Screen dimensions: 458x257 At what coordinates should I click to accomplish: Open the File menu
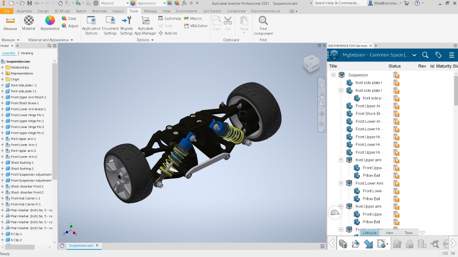[x=7, y=11]
